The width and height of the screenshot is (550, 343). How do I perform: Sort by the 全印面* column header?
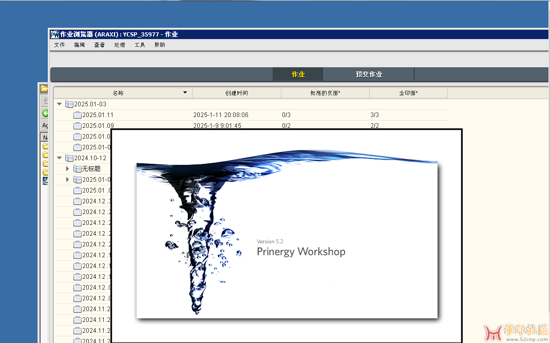click(x=408, y=93)
